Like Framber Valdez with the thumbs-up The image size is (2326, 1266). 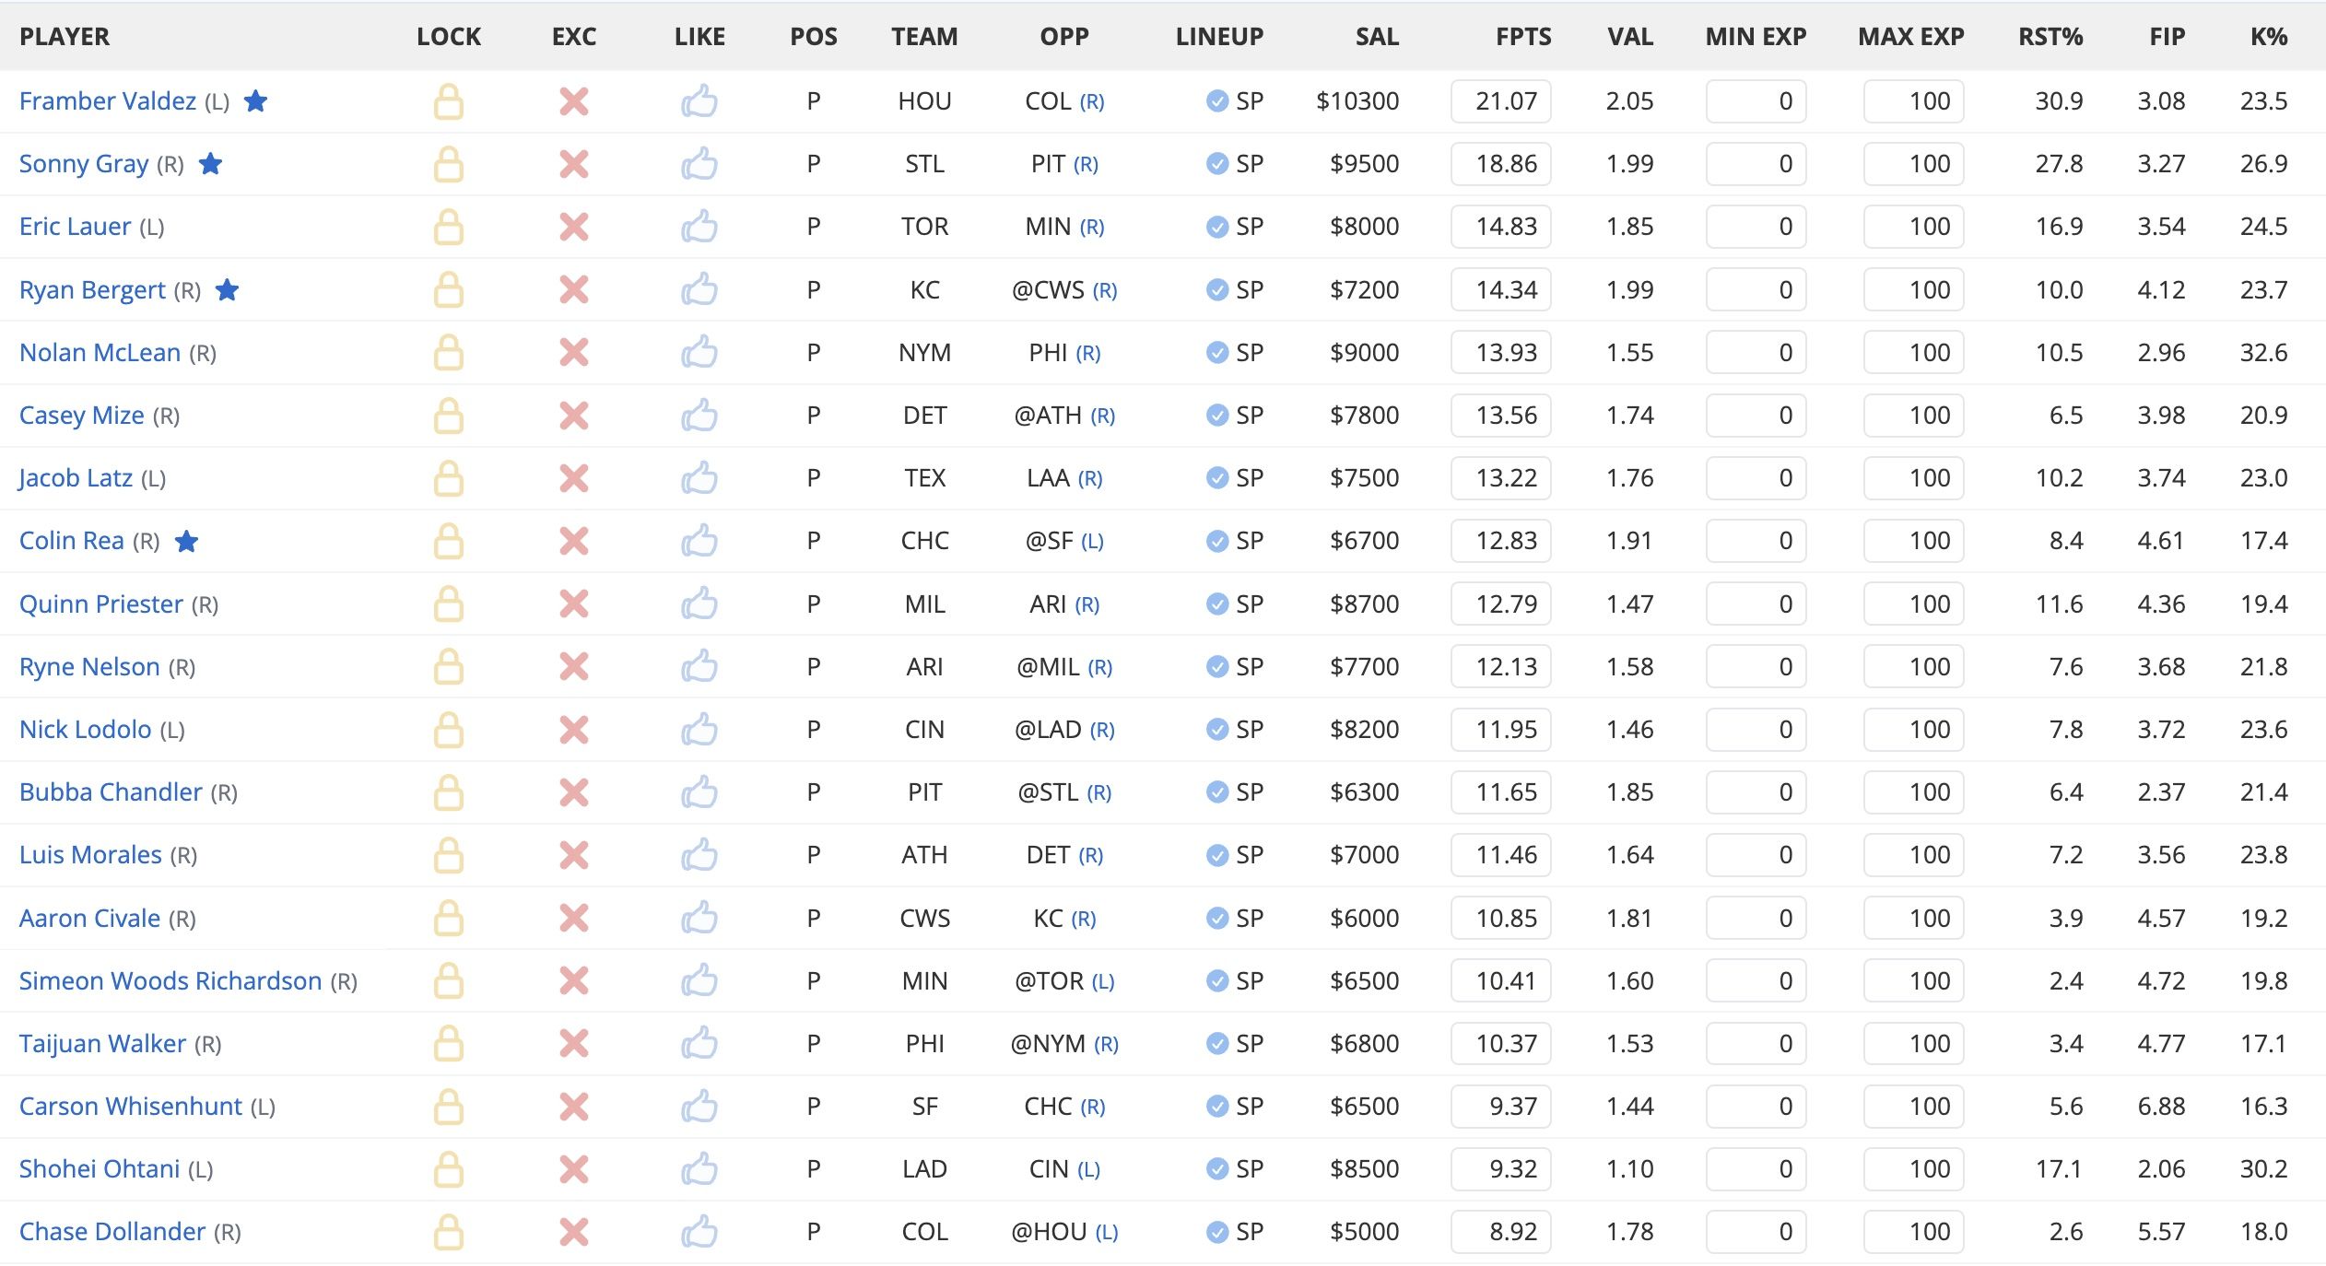[x=699, y=100]
